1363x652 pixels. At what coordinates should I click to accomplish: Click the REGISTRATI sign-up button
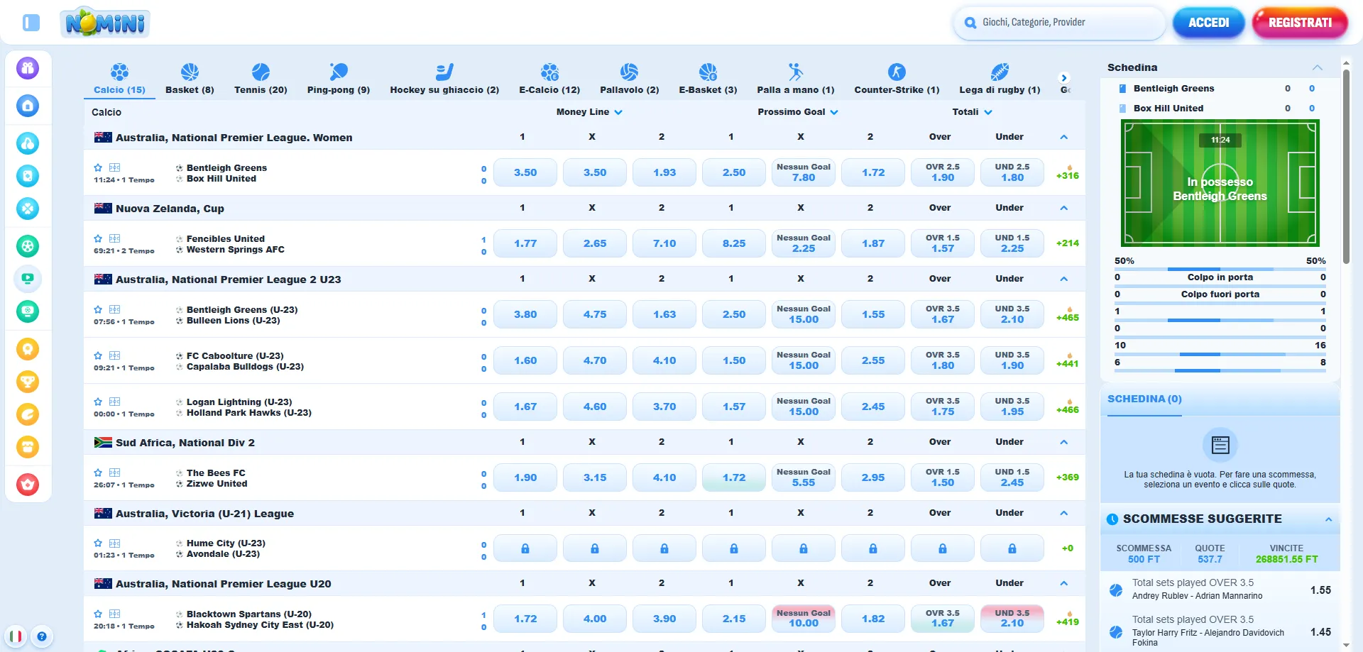coord(1300,23)
